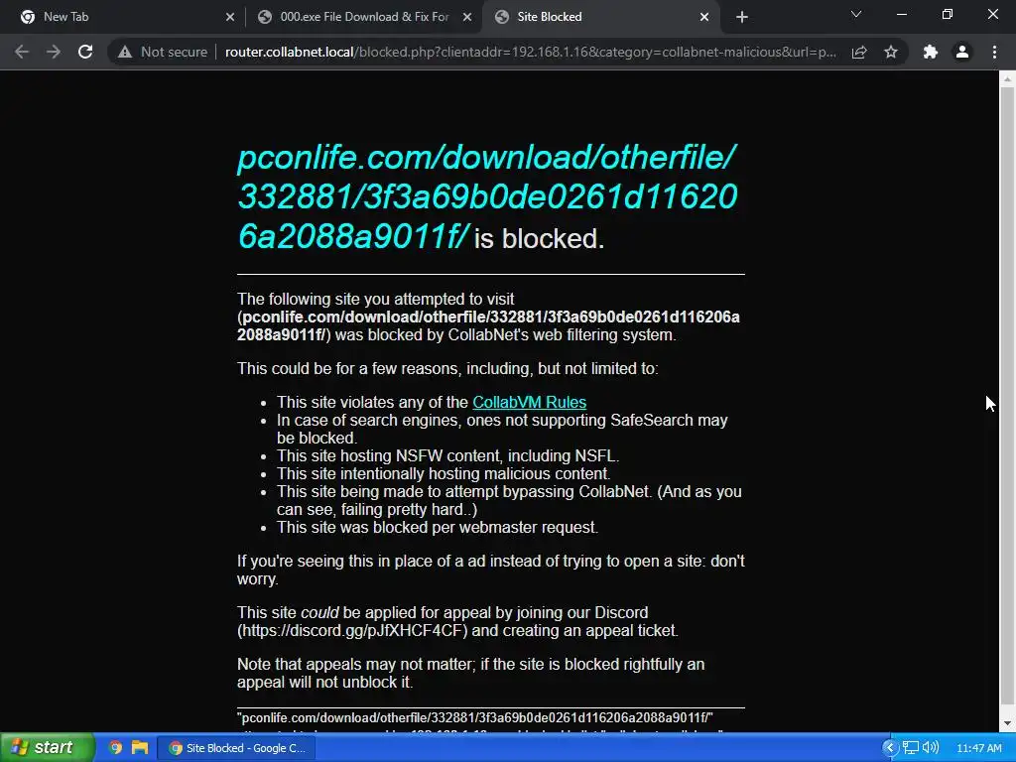Open the Windows Start button
This screenshot has width=1016, height=762.
[47, 747]
